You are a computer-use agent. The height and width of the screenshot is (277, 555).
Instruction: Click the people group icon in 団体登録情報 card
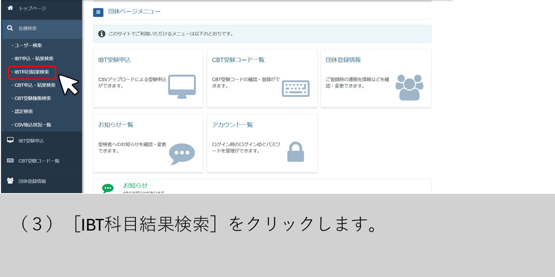tap(409, 88)
